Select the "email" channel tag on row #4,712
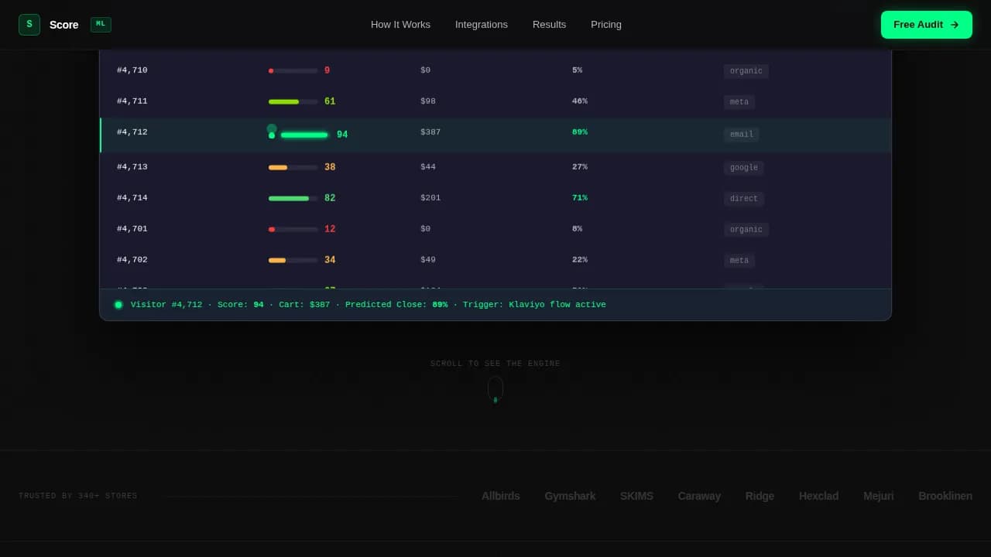The width and height of the screenshot is (991, 557). pos(741,135)
